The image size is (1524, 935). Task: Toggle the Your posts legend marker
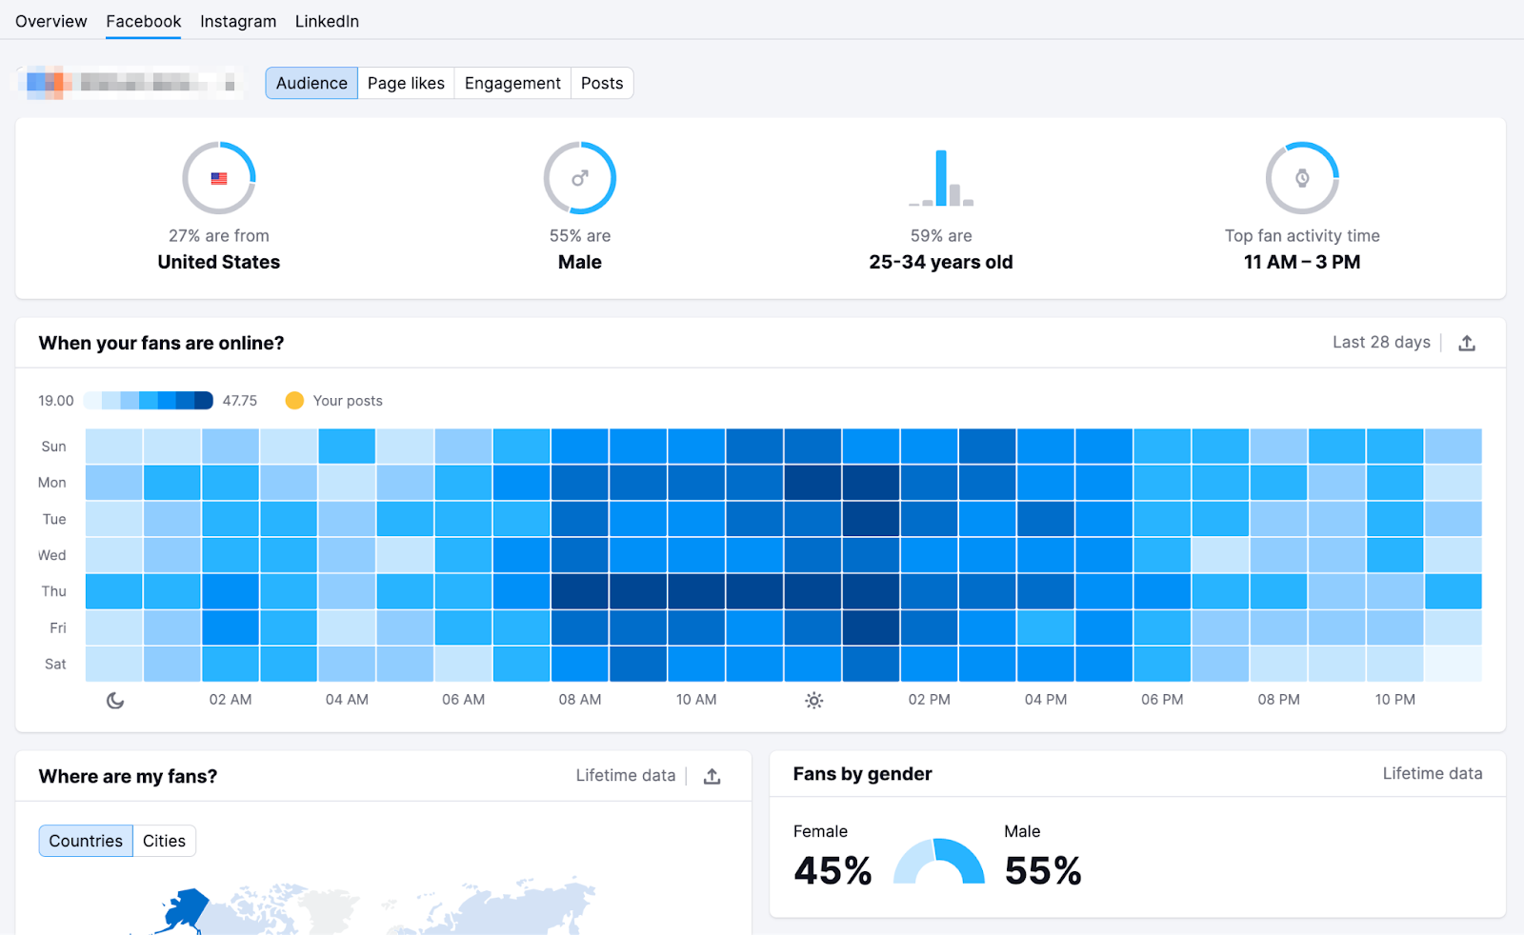pos(295,401)
